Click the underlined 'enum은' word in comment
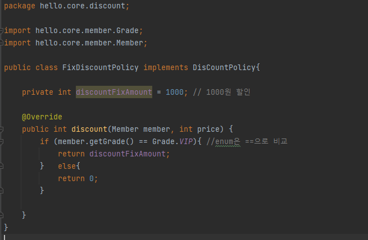The width and height of the screenshot is (368, 240). point(228,141)
